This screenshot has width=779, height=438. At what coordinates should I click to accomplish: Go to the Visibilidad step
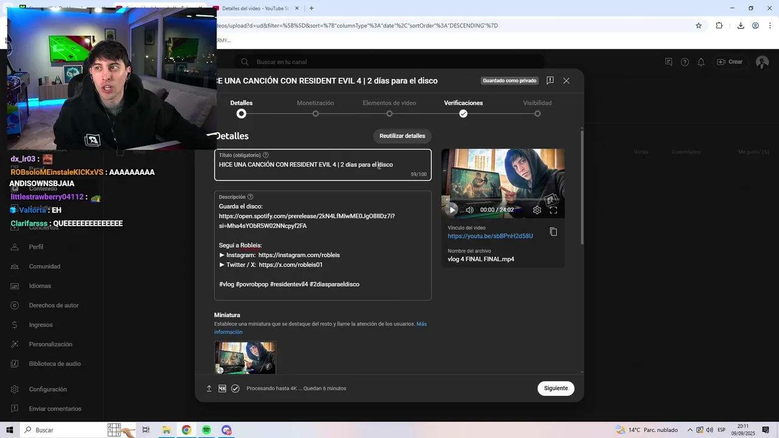click(537, 108)
